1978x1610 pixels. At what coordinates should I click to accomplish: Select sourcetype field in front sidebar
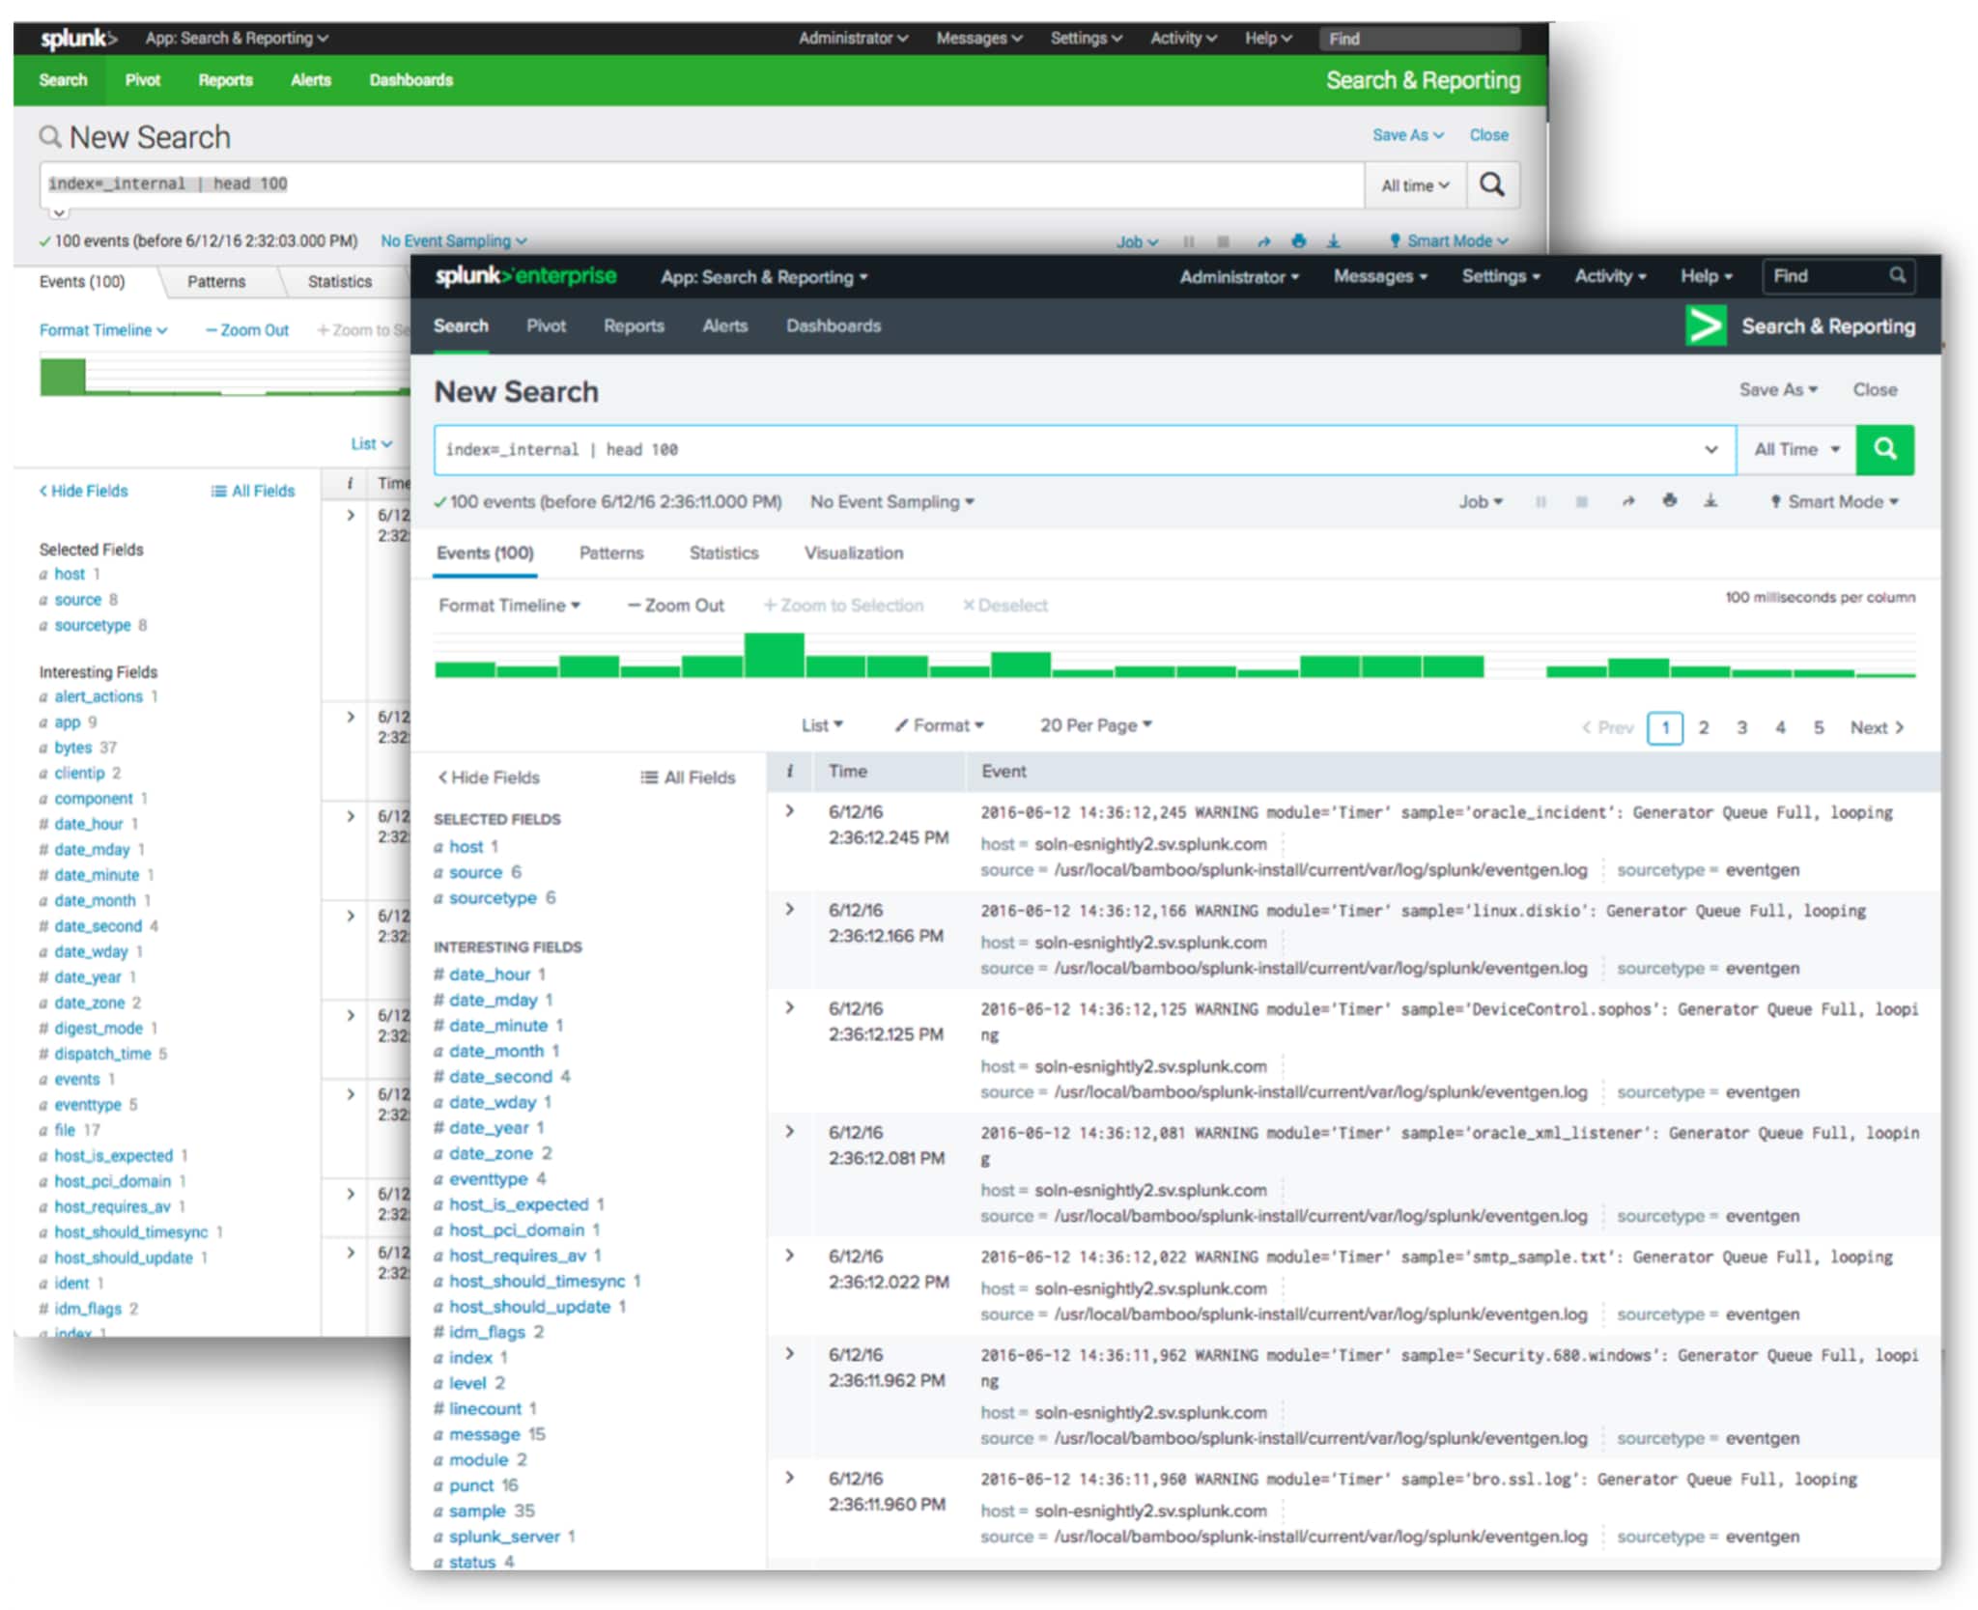tap(493, 897)
